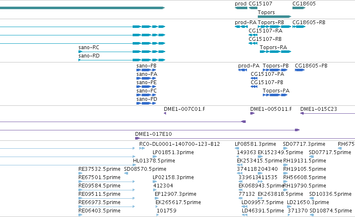355x217 pixels.
Task: Select the RE09511.5prime EST
Action: (x=107, y=198)
